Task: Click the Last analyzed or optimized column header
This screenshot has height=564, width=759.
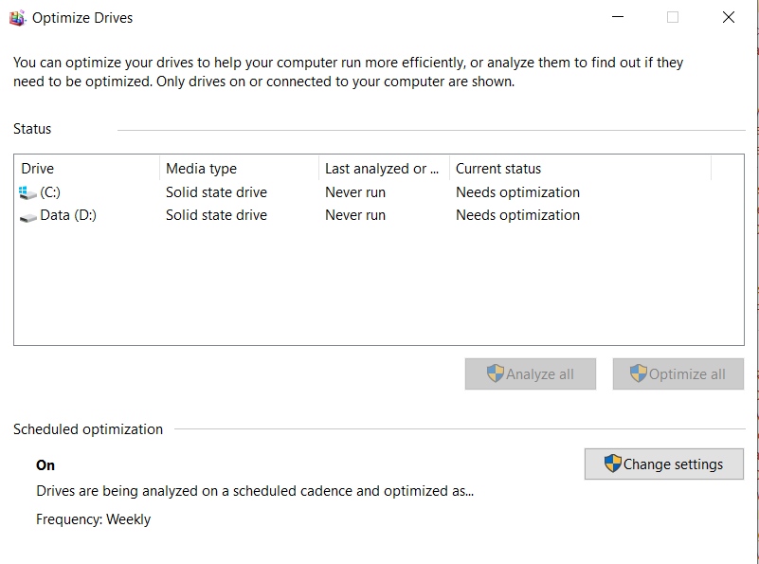Action: click(382, 169)
